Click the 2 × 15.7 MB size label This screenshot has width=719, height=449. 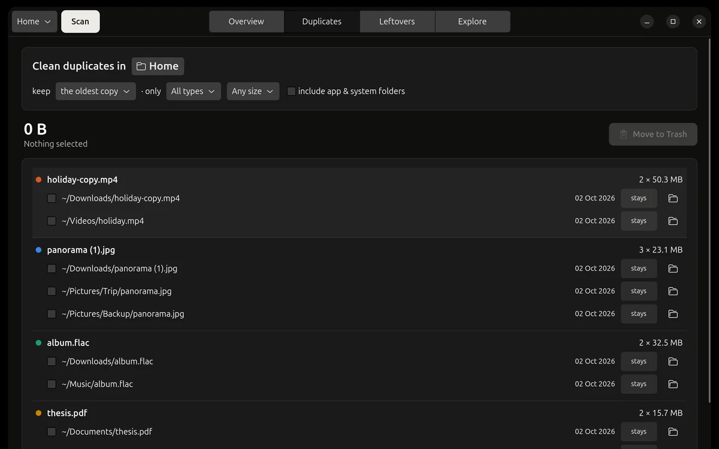point(660,413)
